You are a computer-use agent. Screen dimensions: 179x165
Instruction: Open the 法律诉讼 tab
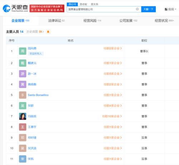(x=56, y=21)
